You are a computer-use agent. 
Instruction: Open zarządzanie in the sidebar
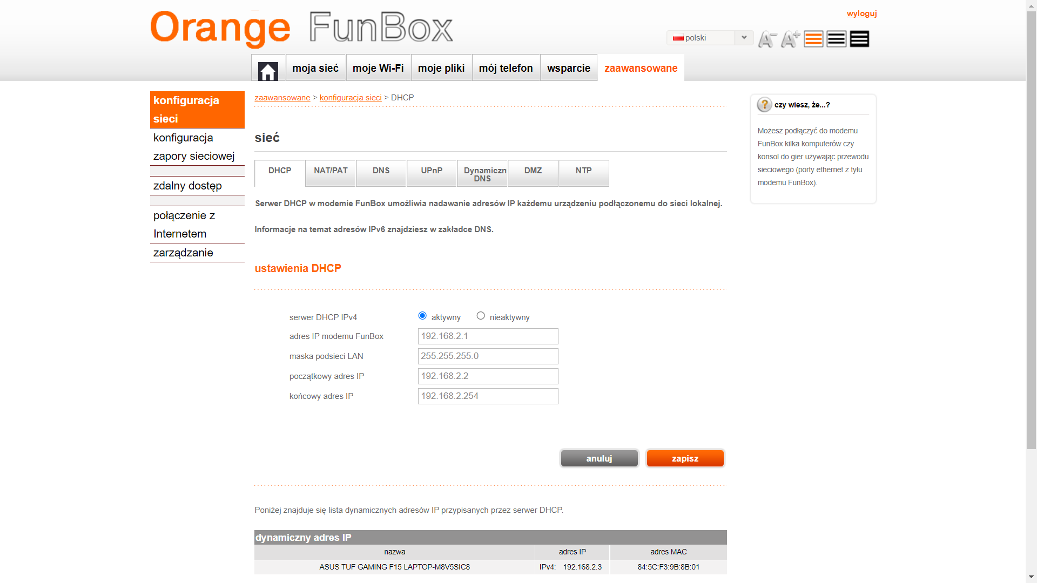[197, 253]
